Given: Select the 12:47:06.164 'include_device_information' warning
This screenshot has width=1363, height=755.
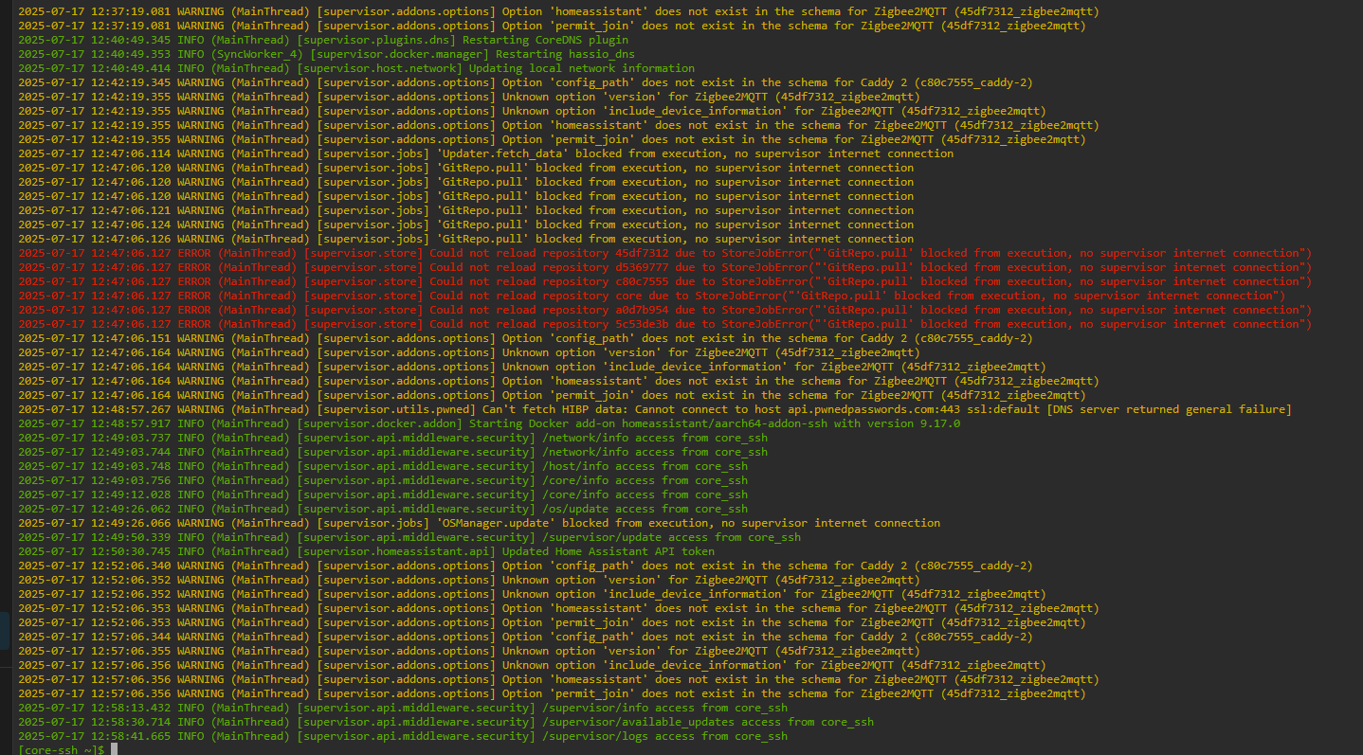Looking at the screenshot, I should (x=533, y=367).
